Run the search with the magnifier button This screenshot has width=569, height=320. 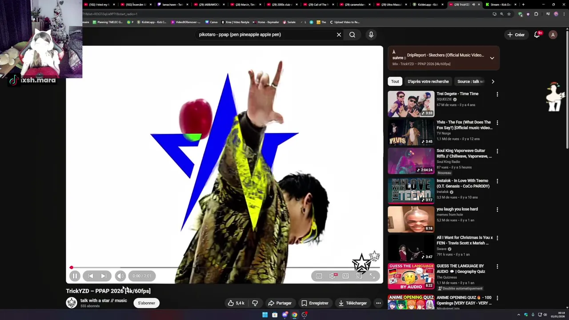(x=352, y=35)
